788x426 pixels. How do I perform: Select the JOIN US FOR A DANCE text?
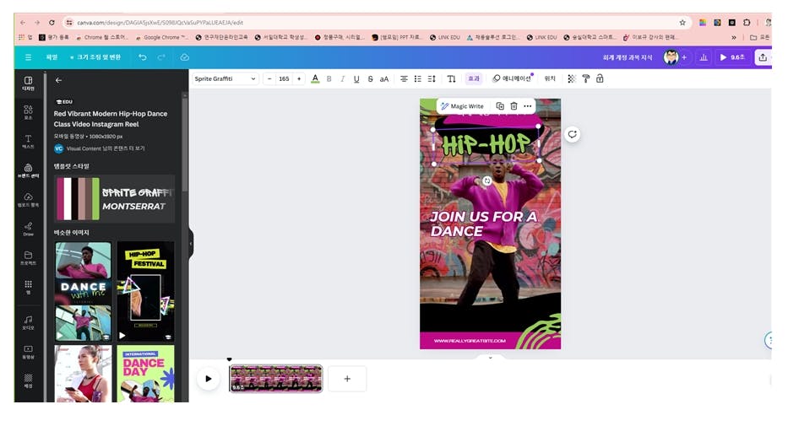point(483,224)
